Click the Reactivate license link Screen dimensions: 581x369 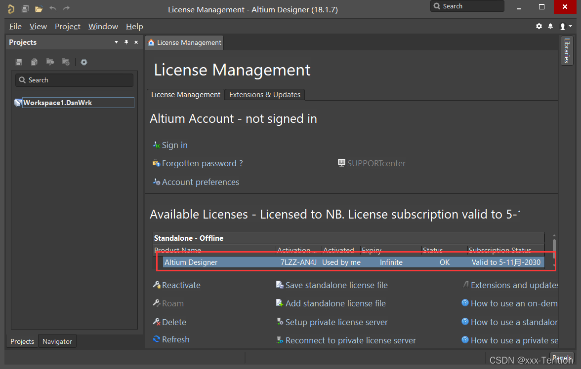pyautogui.click(x=181, y=285)
